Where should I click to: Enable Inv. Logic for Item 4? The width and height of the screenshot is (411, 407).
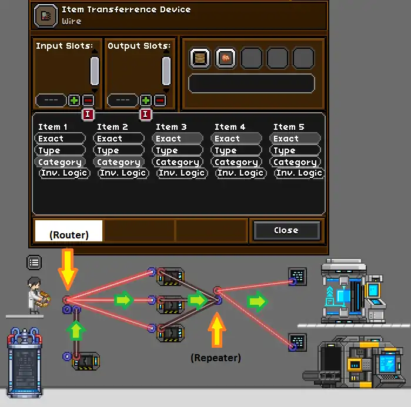click(x=240, y=173)
